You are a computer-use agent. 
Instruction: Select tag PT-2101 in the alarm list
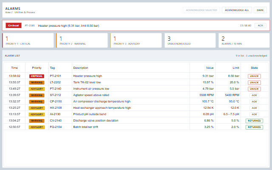click(56, 76)
